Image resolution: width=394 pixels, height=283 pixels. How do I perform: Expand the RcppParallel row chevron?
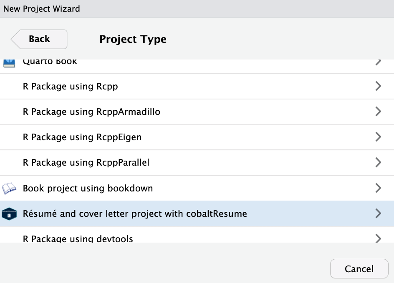(378, 162)
